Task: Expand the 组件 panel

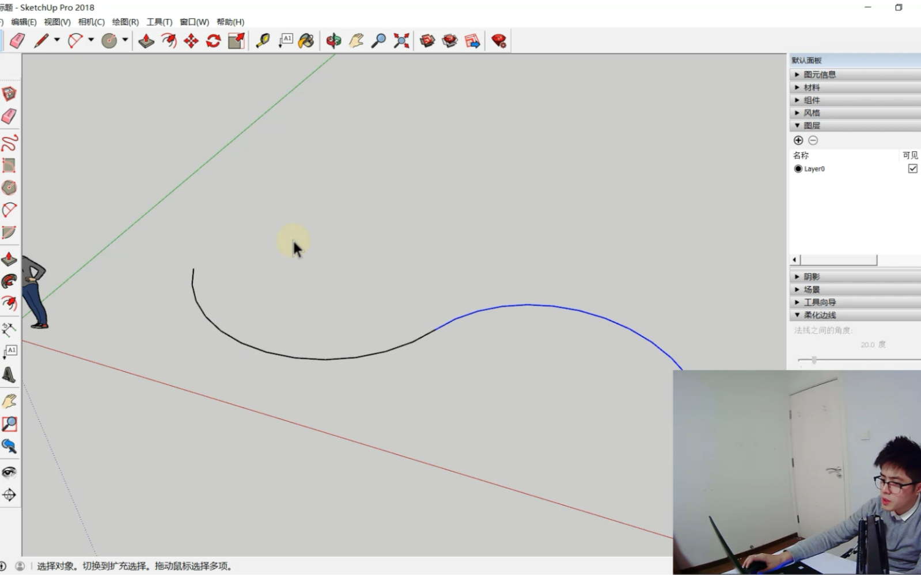Action: [855, 100]
